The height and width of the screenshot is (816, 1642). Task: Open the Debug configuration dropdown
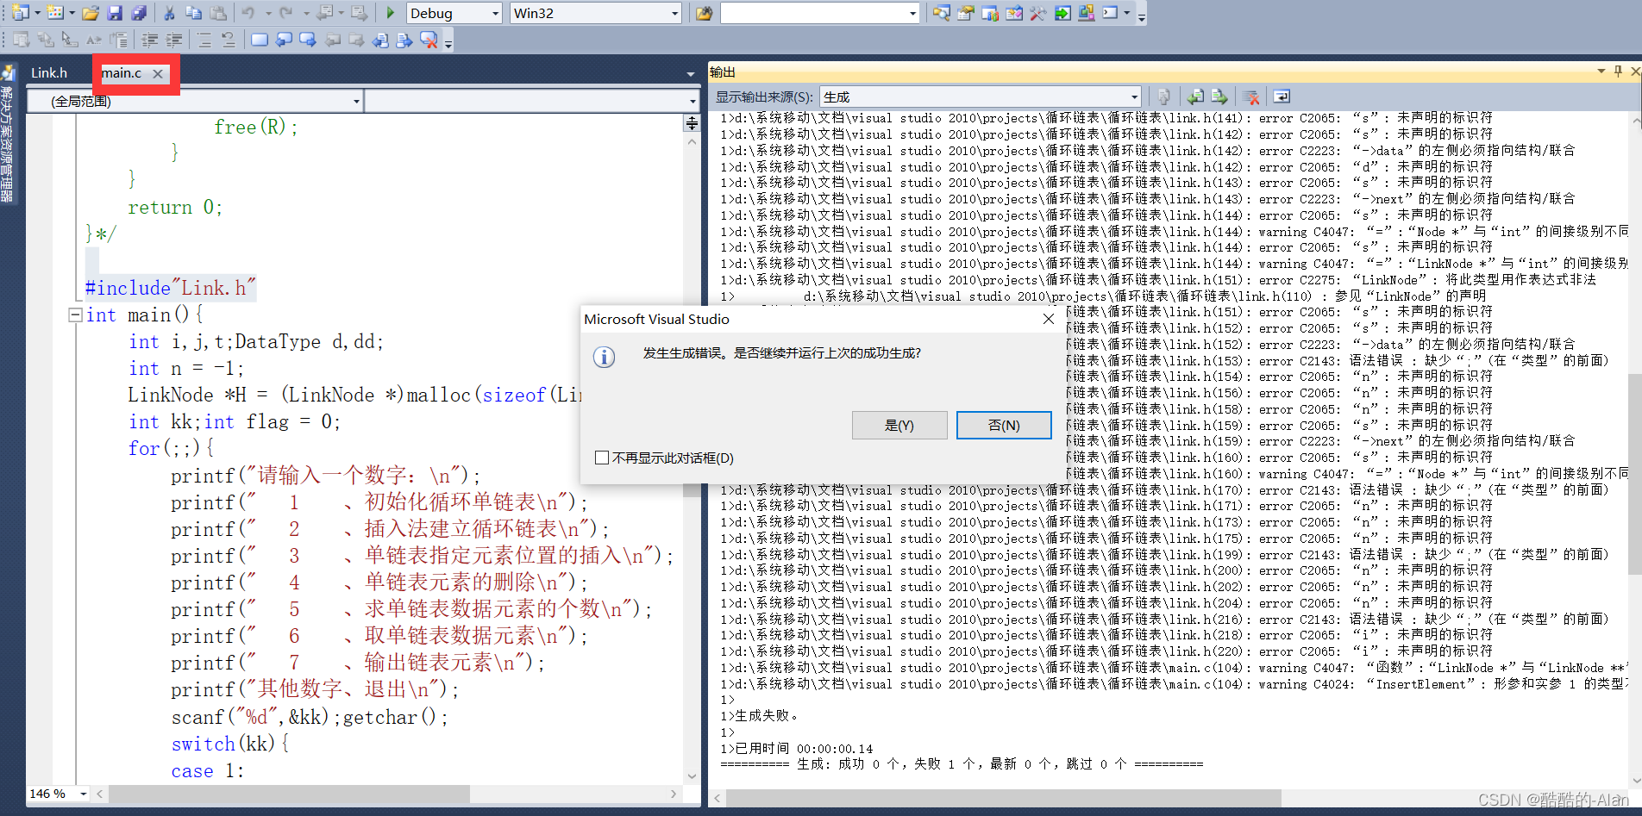(x=495, y=13)
